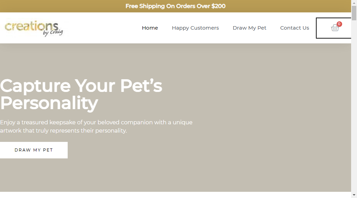Click the 'by Craig' script text in logo

(x=53, y=32)
